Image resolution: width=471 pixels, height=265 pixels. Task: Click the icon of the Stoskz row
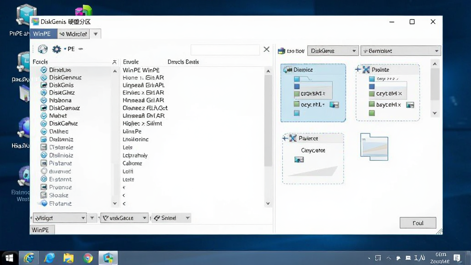44,195
